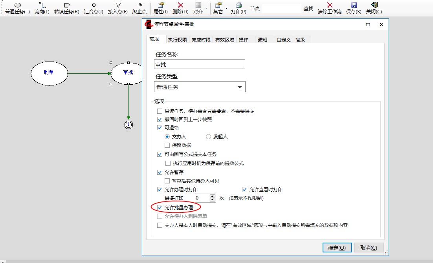Switch to the 执行权限 tab
The image size is (433, 263).
(x=177, y=40)
